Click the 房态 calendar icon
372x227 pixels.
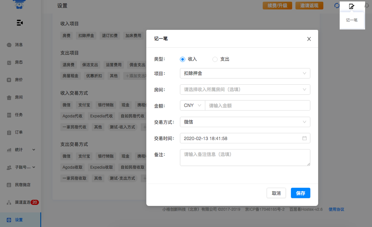point(9,63)
